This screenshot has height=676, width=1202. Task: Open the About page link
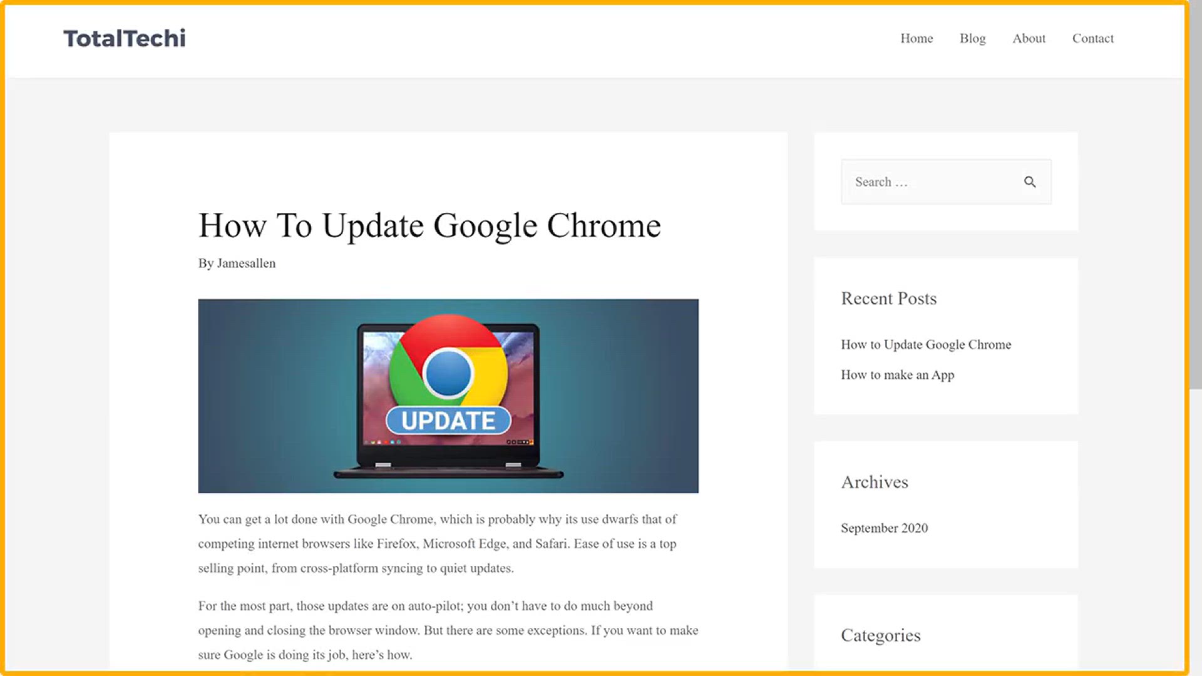click(x=1029, y=38)
